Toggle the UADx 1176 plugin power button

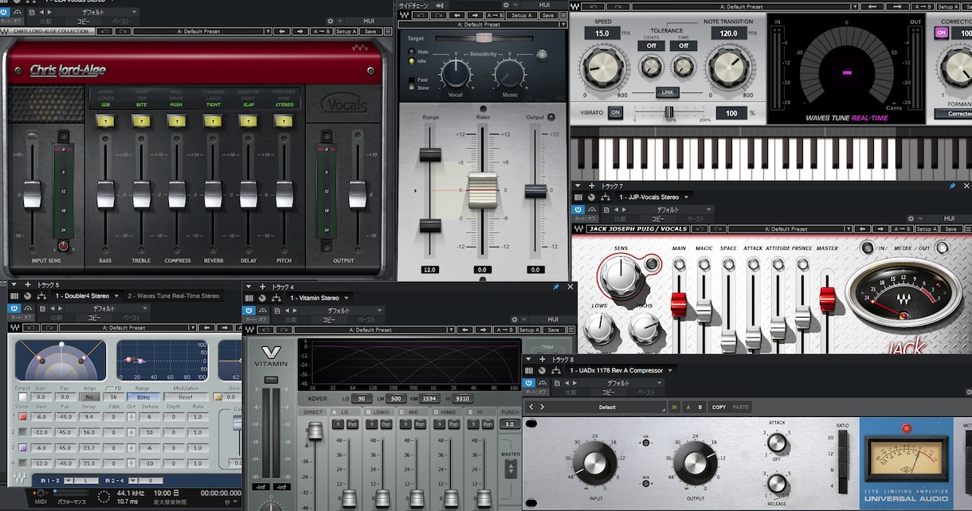(530, 383)
